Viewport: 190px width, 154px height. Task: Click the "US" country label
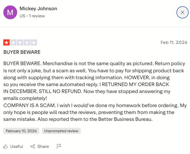[x=22, y=16]
